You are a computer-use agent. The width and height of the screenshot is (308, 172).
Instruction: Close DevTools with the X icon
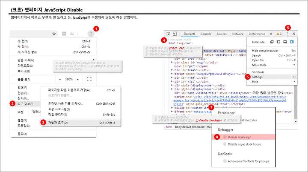pyautogui.click(x=294, y=34)
